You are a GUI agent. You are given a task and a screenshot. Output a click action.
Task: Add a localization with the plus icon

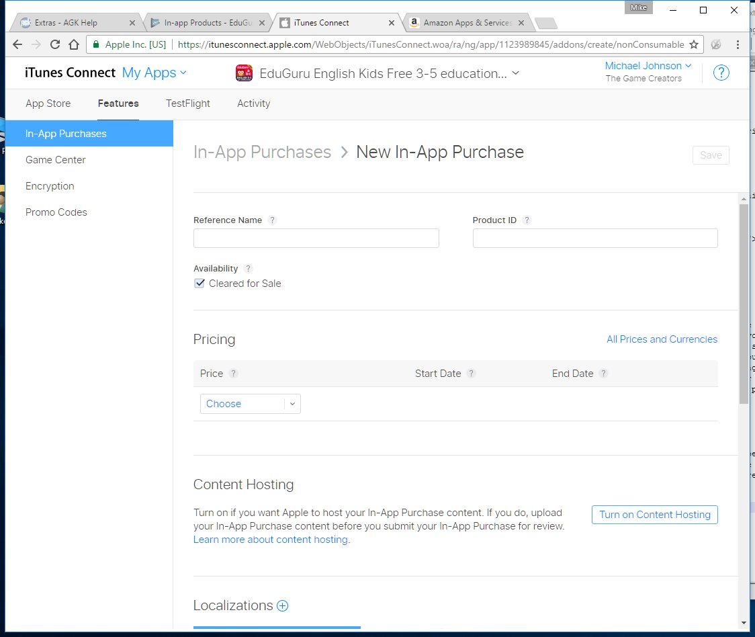point(283,606)
